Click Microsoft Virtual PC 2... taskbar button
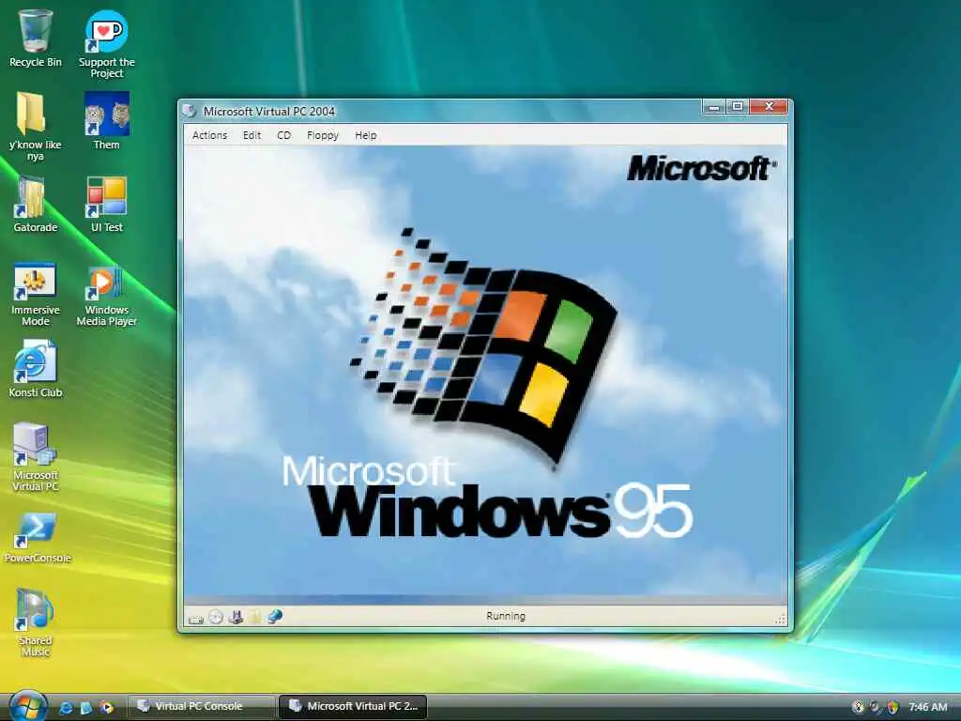 pos(353,706)
